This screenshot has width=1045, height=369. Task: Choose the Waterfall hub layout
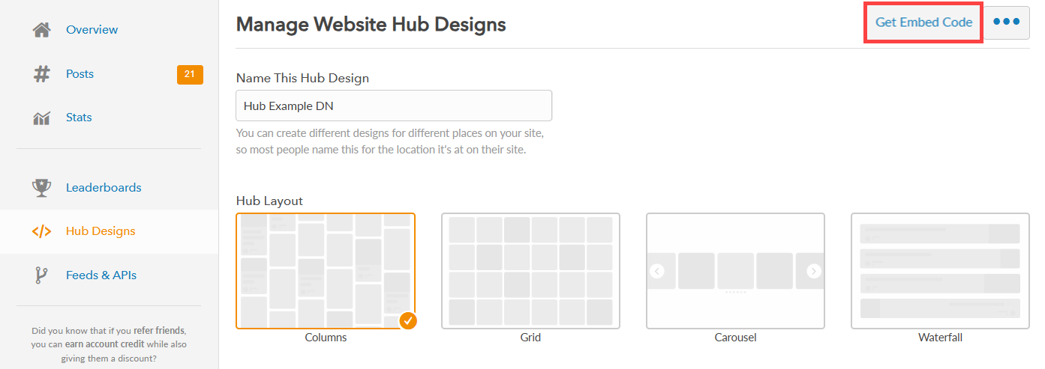pos(940,271)
